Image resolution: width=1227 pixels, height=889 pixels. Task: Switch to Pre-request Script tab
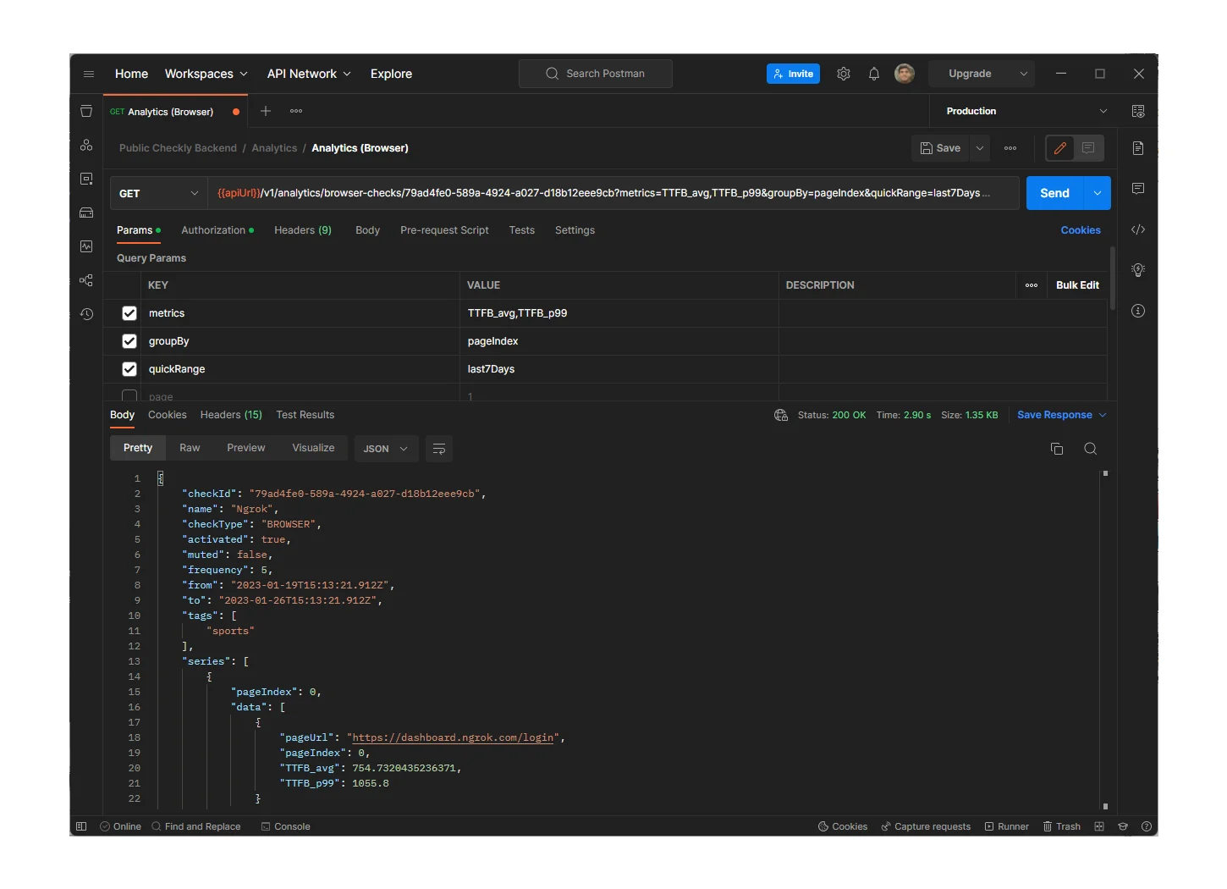click(x=444, y=230)
